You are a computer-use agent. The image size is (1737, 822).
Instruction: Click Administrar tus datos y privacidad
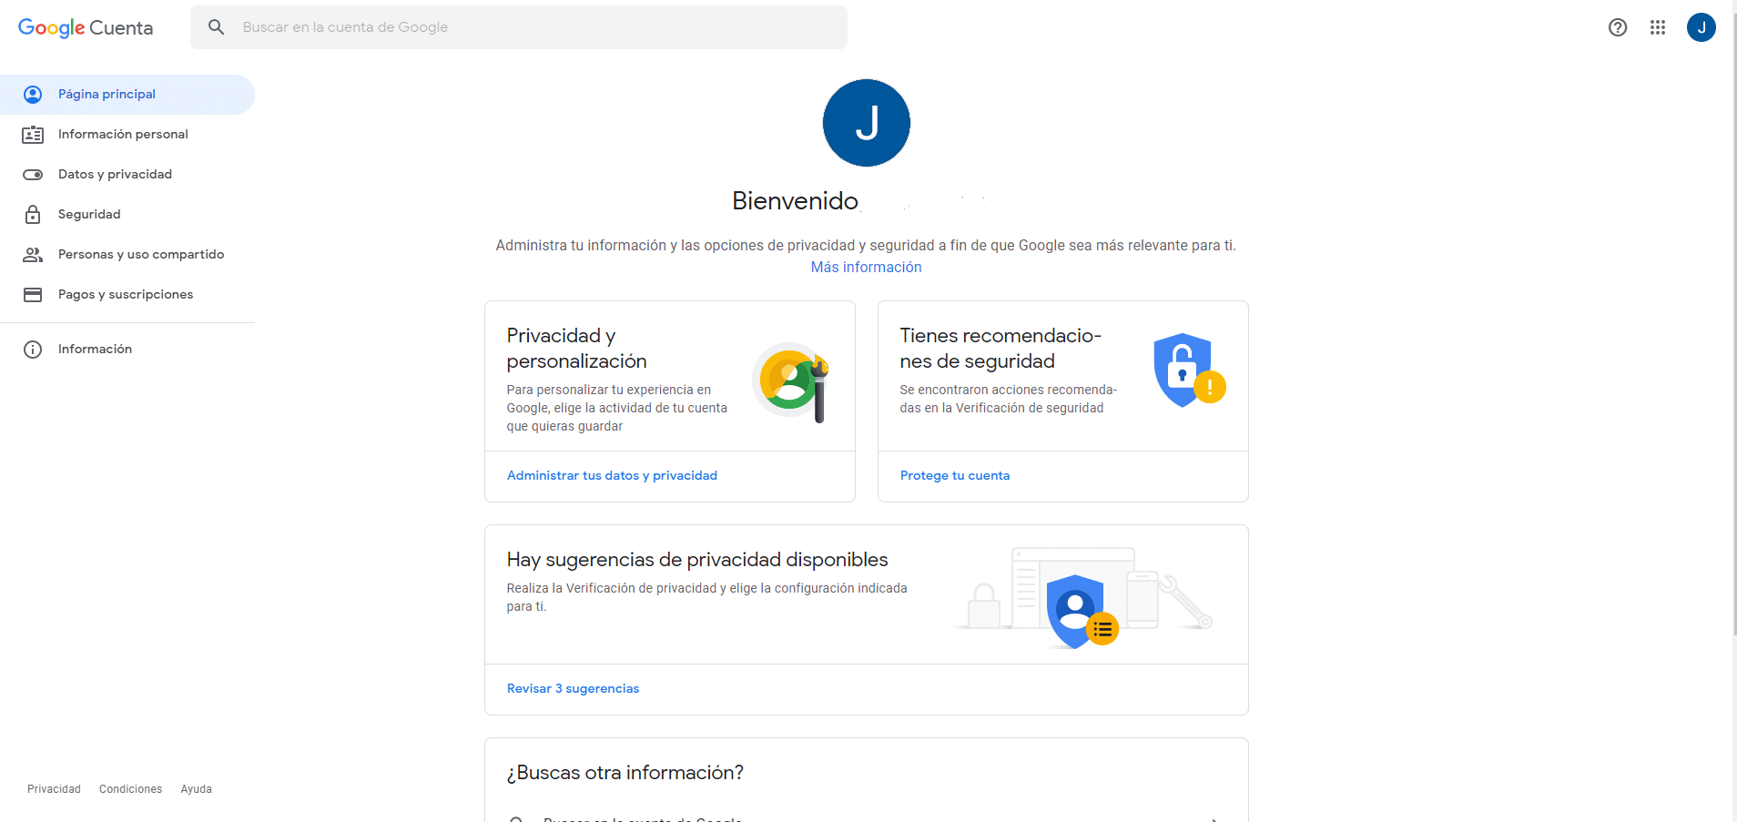coord(612,474)
